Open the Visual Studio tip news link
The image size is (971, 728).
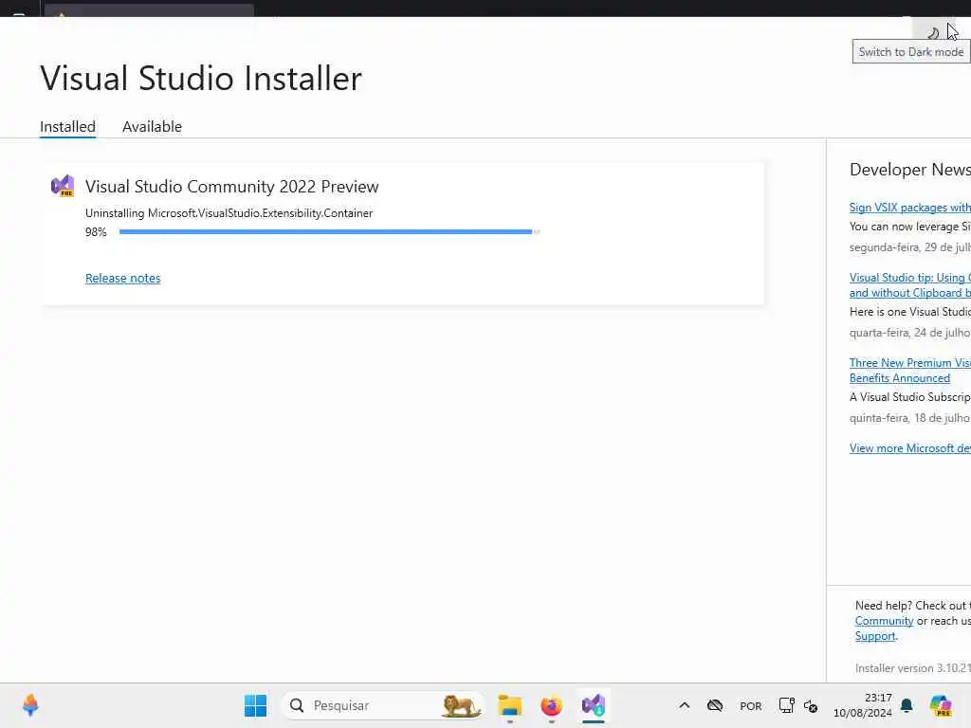point(909,285)
